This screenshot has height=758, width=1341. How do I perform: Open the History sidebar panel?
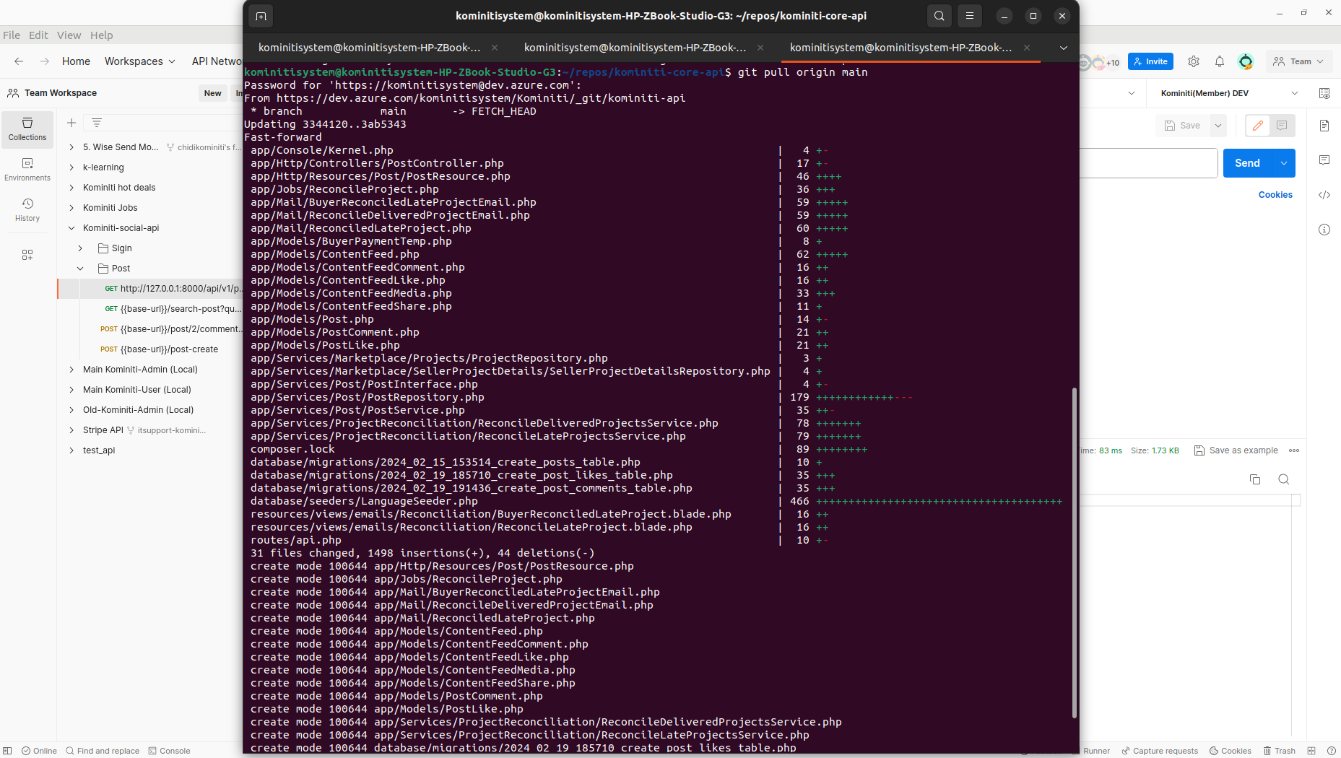click(27, 210)
